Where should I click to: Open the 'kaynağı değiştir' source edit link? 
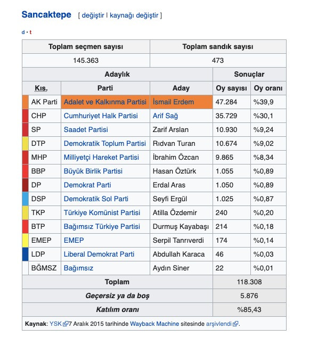[134, 15]
